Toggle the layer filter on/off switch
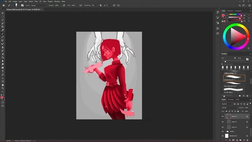Image resolution: width=252 pixels, height=142 pixels. [x=250, y=103]
